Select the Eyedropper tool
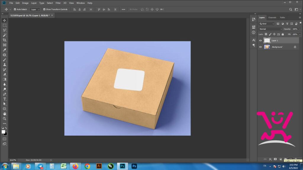The image size is (303, 170). pyautogui.click(x=4, y=50)
